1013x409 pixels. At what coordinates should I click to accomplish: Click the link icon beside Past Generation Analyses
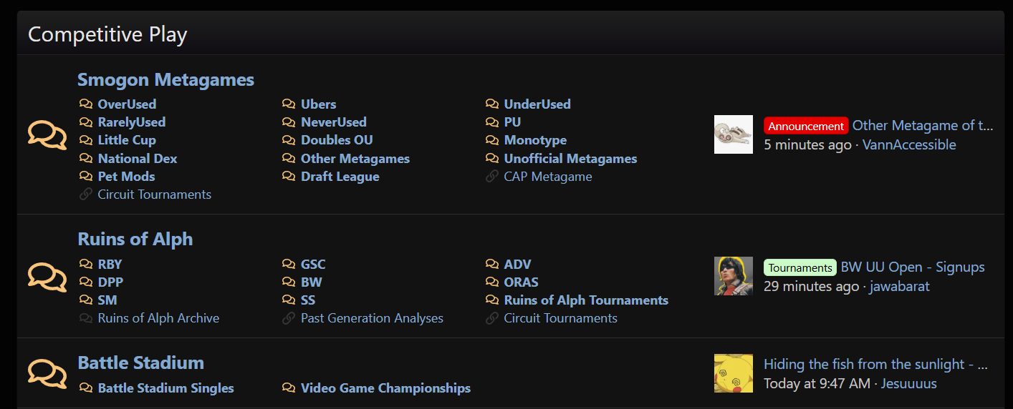point(289,318)
